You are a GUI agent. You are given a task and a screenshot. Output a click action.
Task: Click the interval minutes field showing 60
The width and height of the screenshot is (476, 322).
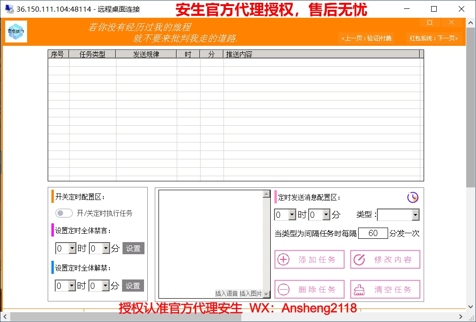pos(373,233)
